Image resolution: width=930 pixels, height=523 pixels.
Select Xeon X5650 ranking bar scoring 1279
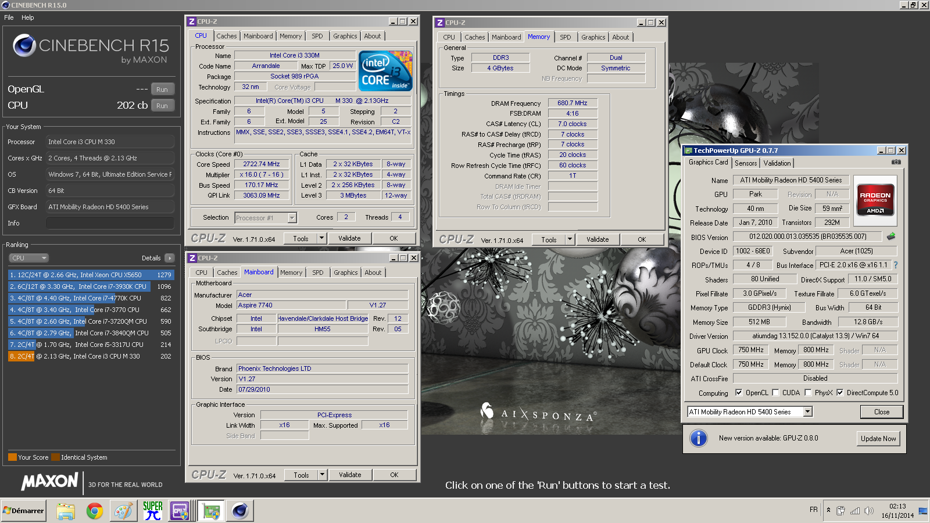[x=91, y=275]
